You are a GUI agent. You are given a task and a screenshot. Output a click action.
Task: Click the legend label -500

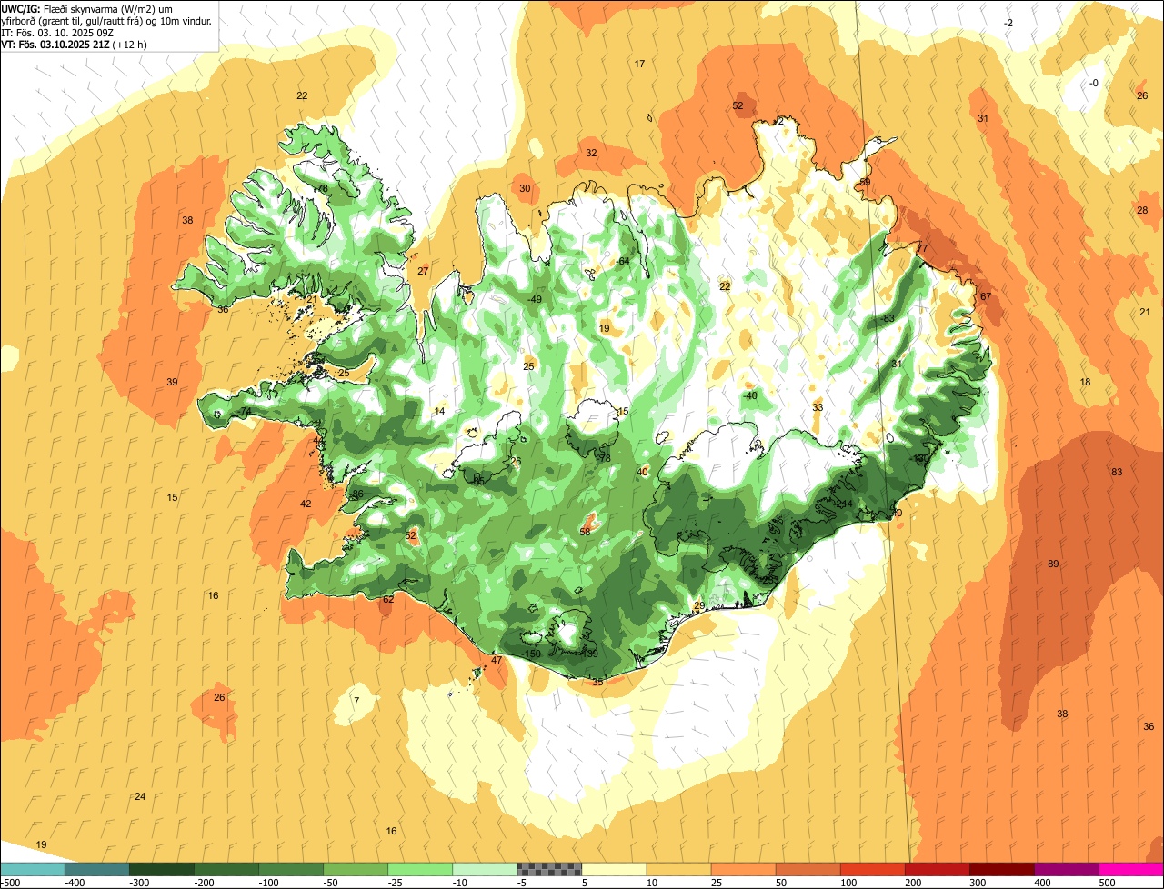coord(9,883)
